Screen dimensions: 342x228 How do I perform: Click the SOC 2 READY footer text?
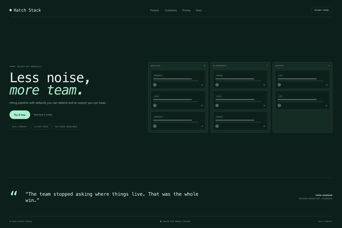[325, 221]
